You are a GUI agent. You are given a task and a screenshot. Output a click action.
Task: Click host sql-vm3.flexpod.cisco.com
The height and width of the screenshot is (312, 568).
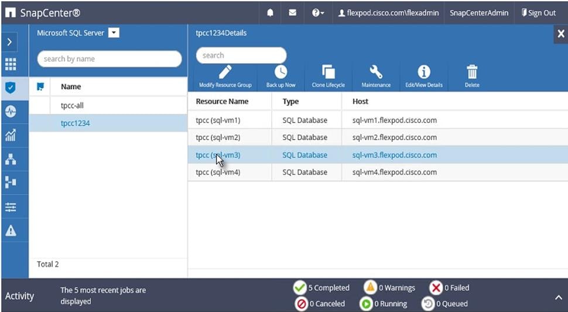[395, 155]
